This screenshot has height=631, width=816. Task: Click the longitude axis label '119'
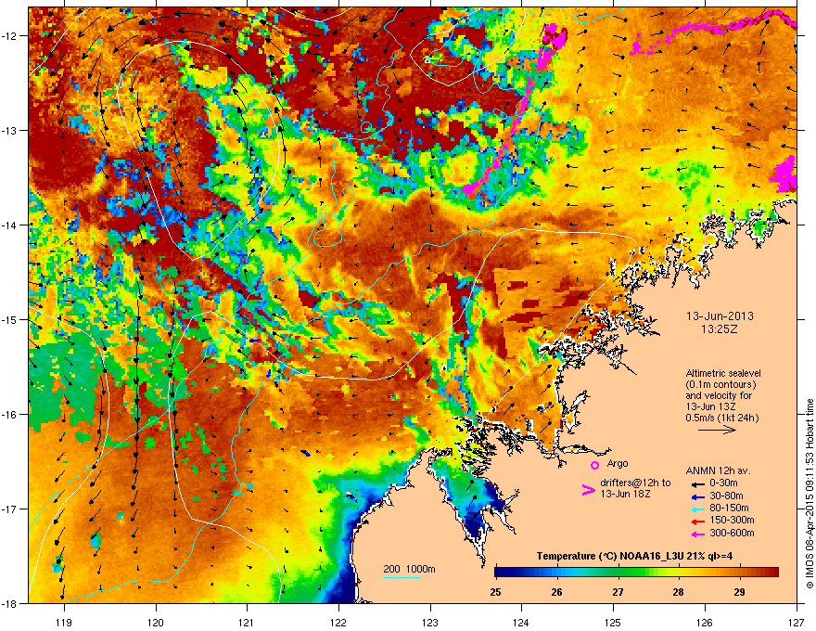pos(64,622)
